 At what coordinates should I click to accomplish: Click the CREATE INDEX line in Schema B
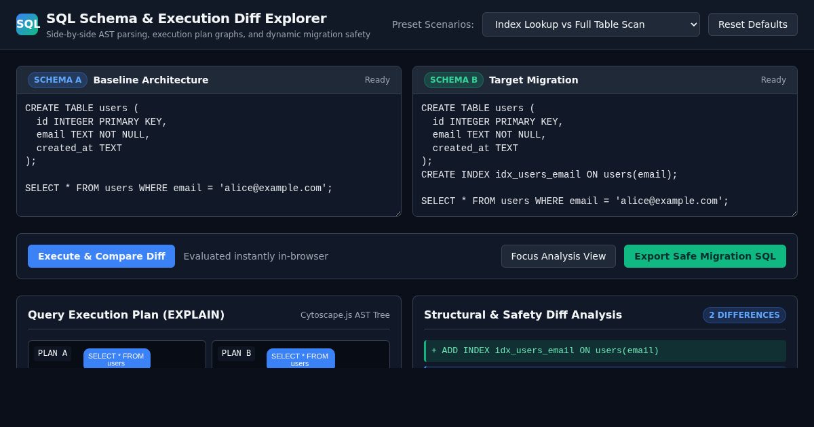[549, 175]
